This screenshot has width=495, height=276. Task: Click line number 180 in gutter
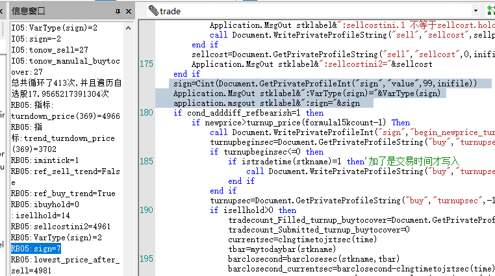pos(146,112)
